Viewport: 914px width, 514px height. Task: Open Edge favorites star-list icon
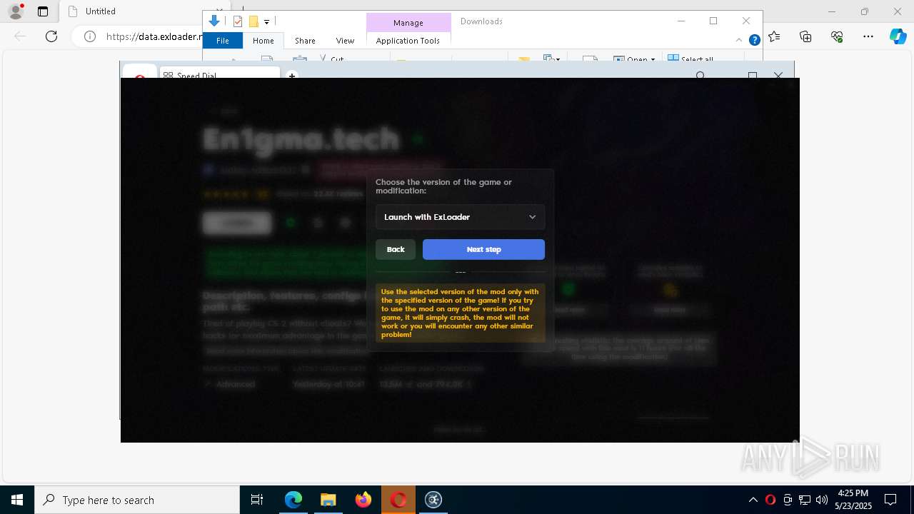[x=775, y=36]
